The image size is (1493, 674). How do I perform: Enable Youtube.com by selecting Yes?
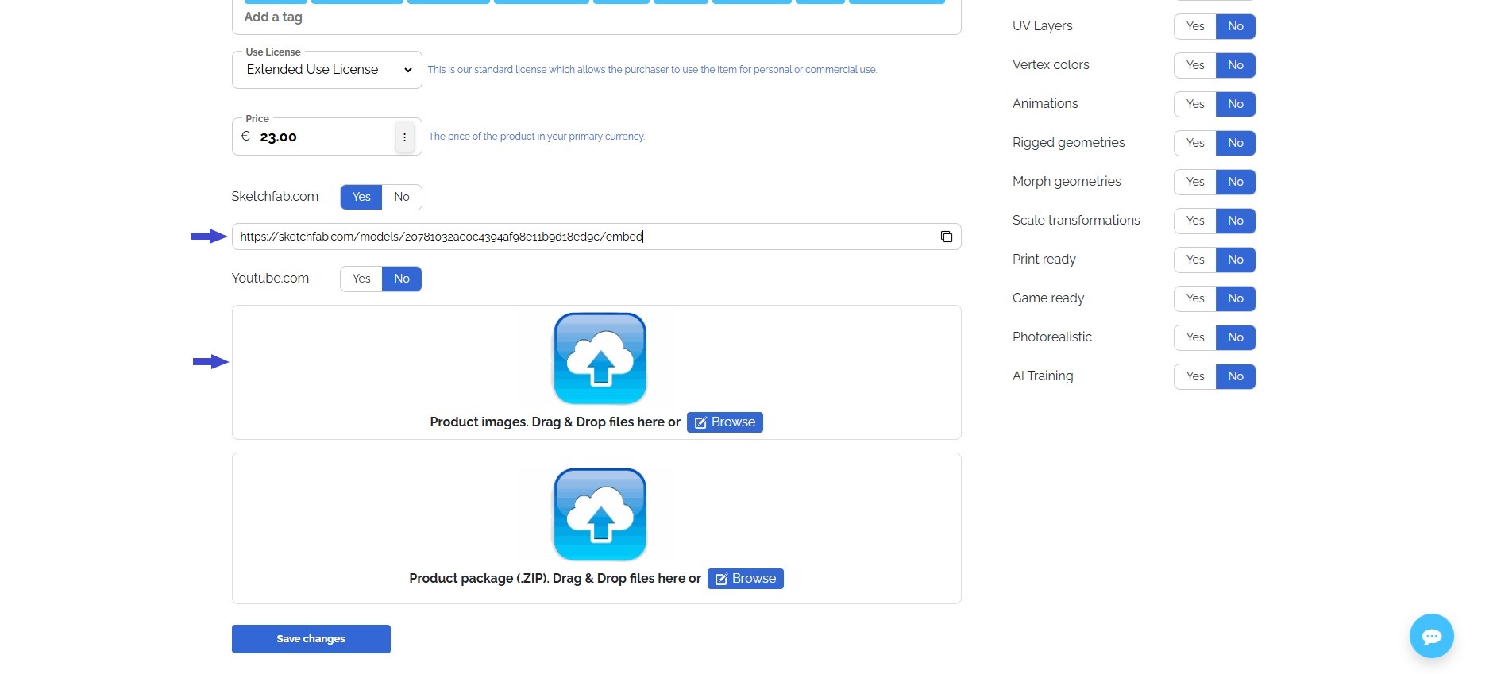pyautogui.click(x=361, y=279)
